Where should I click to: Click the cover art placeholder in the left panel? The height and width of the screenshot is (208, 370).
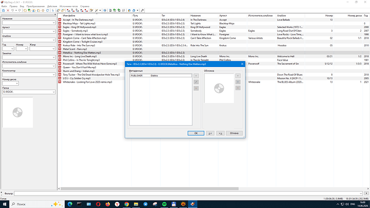tap(18, 112)
